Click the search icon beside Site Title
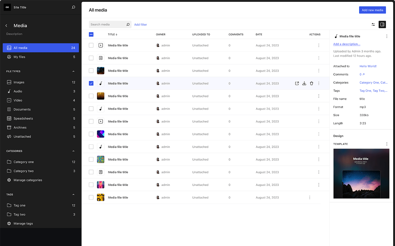 [x=73, y=7]
